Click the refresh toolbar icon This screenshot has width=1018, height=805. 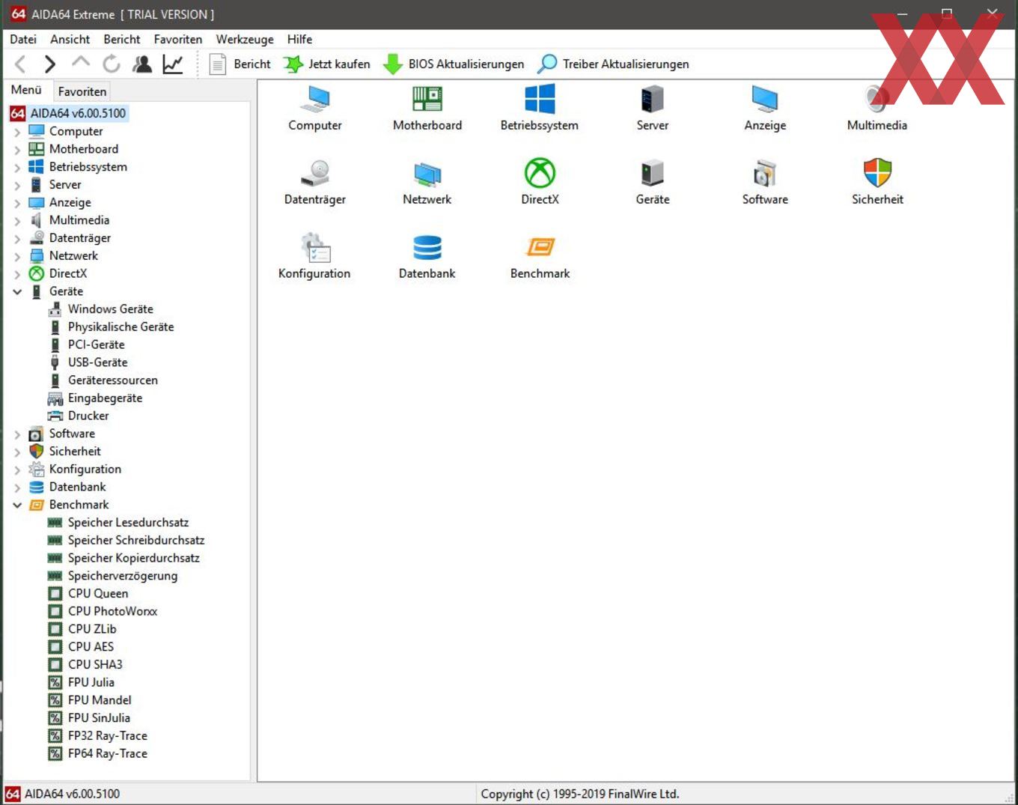(x=112, y=64)
